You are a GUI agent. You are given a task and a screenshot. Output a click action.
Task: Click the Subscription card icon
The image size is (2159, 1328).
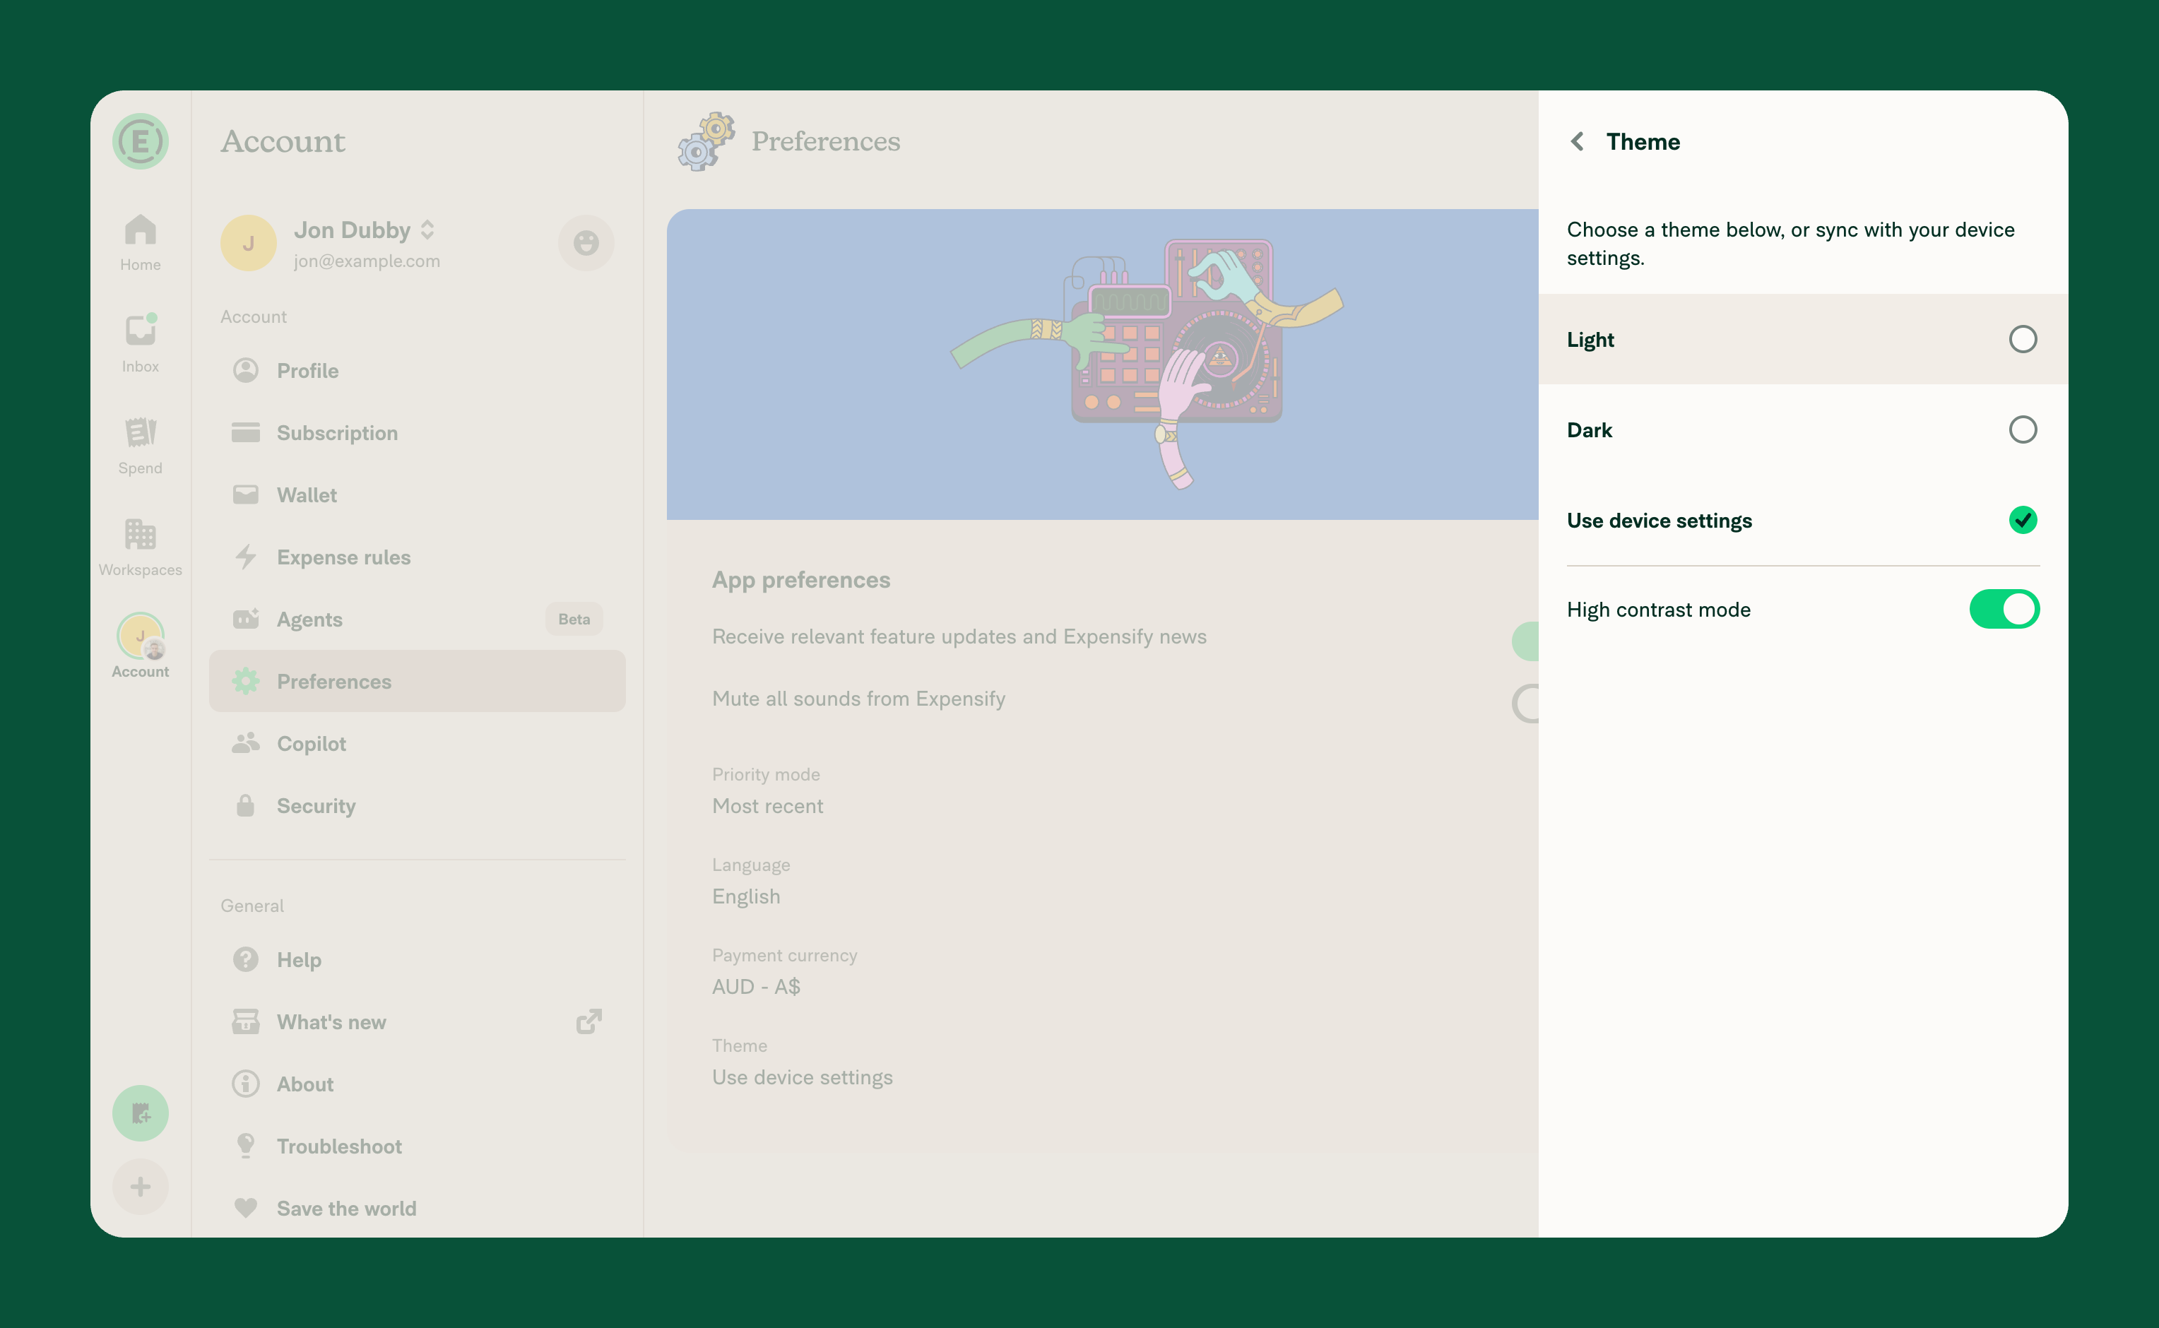tap(245, 432)
